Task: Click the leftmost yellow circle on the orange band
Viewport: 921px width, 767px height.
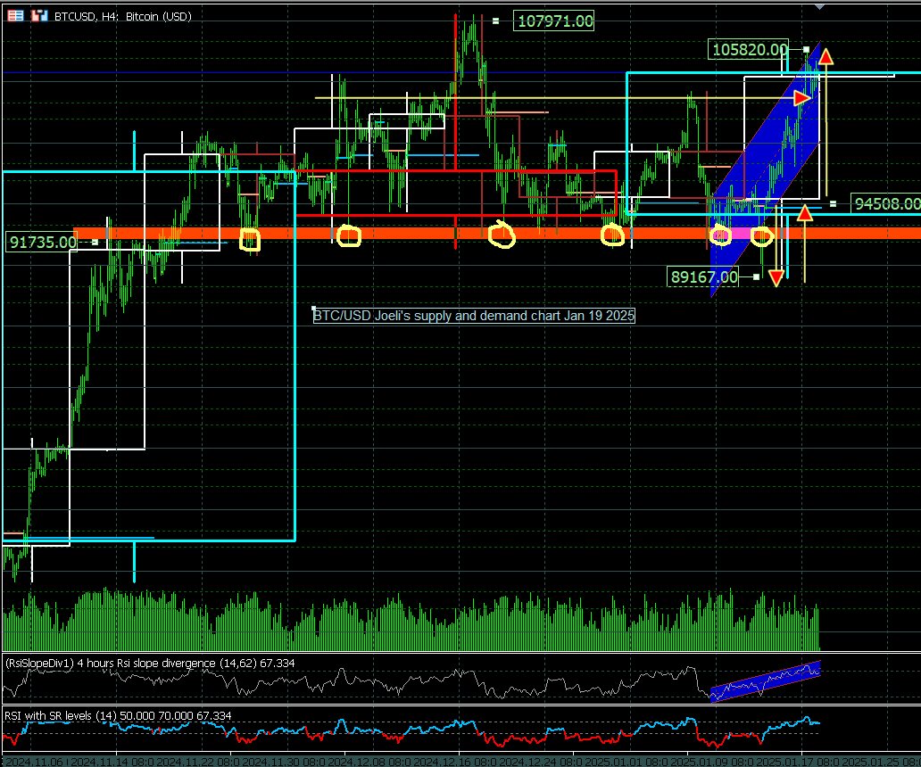Action: click(250, 239)
